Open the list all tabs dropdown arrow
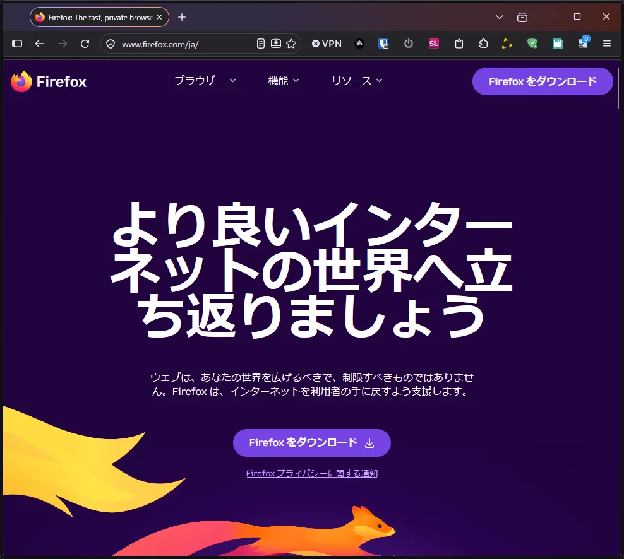Screen dimensions: 624x559 coord(500,17)
